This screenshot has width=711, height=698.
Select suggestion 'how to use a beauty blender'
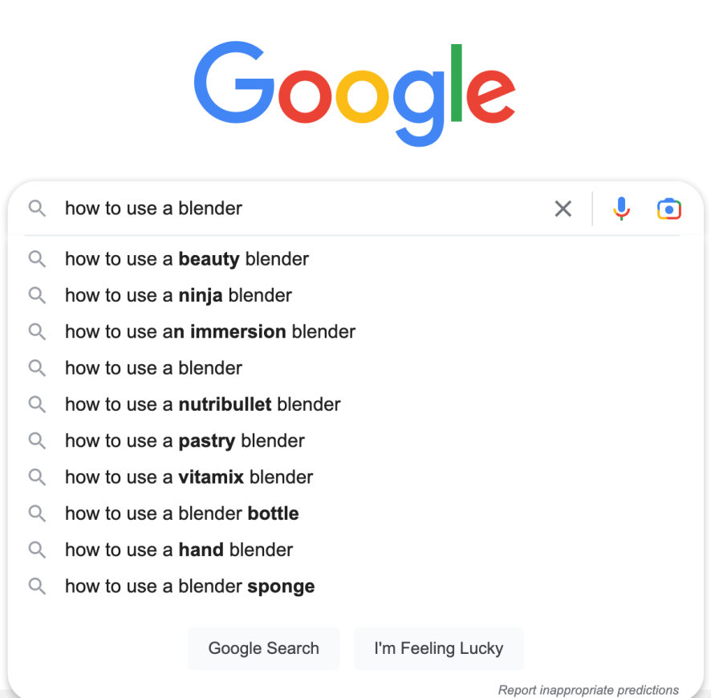pyautogui.click(x=355, y=259)
